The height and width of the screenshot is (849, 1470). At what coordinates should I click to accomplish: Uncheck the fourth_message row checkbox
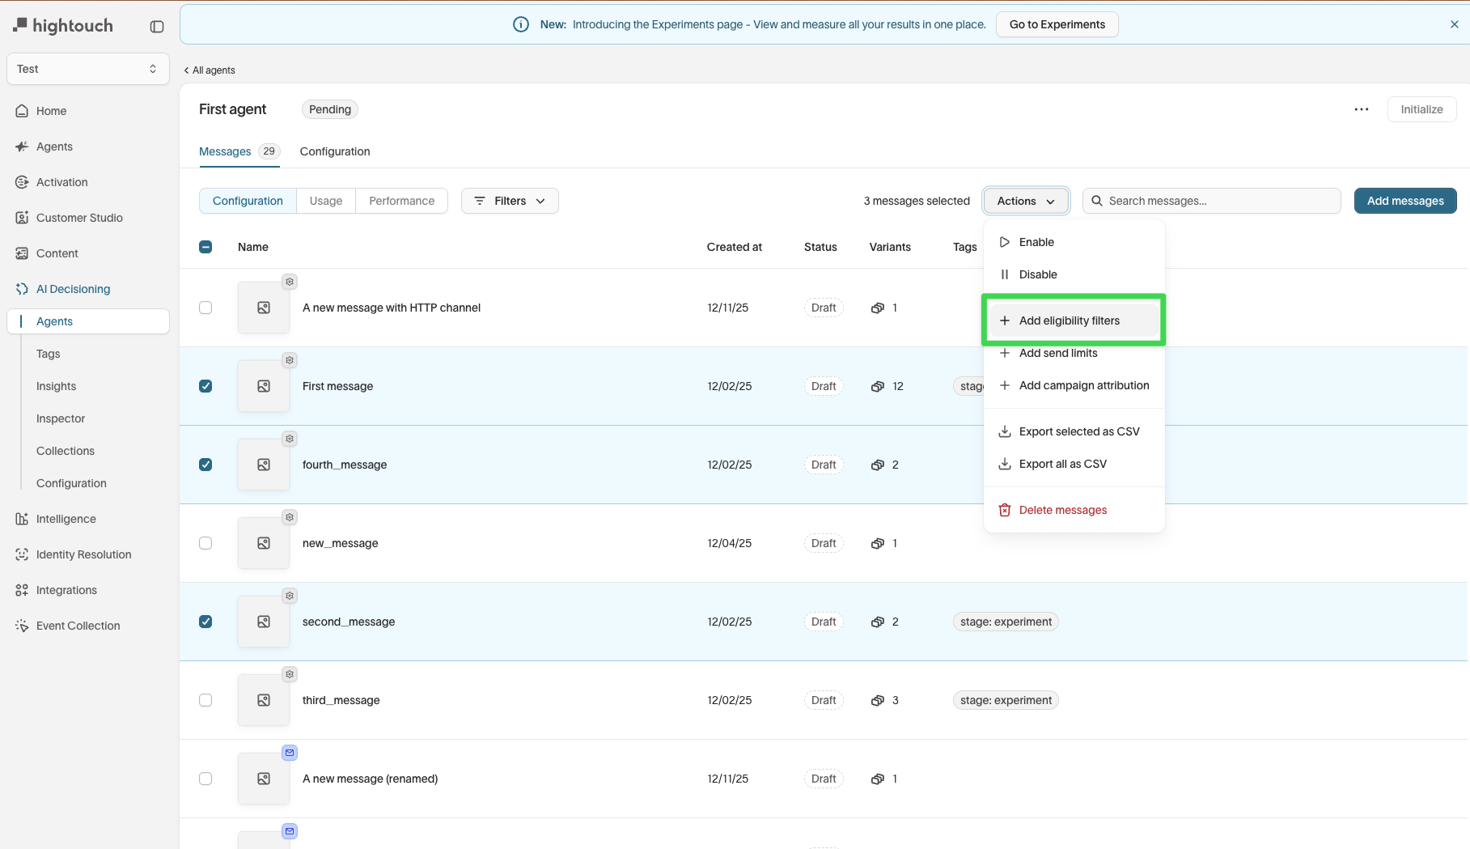(x=205, y=465)
